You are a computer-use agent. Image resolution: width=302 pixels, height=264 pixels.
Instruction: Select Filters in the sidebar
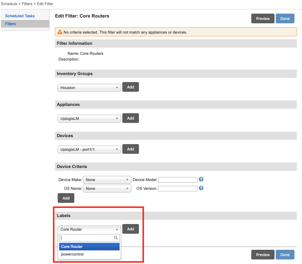11,24
